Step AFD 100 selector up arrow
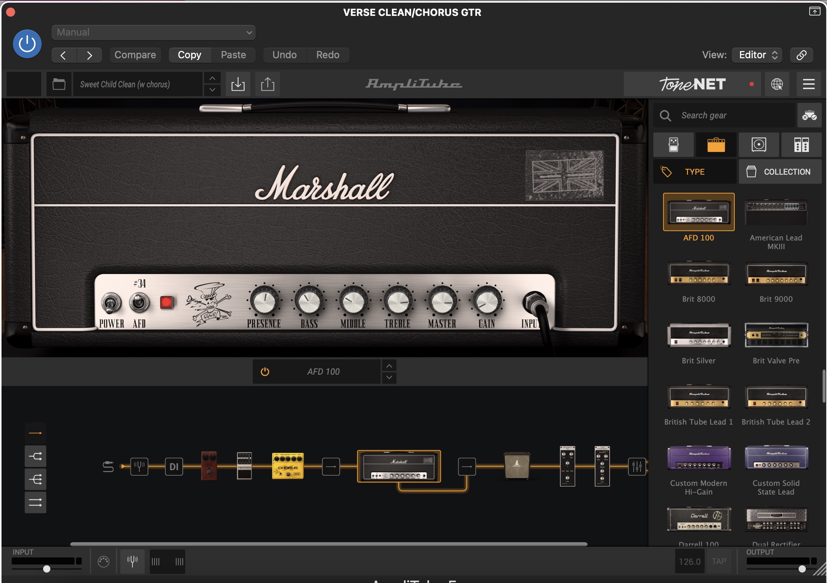This screenshot has width=827, height=583. coord(389,366)
